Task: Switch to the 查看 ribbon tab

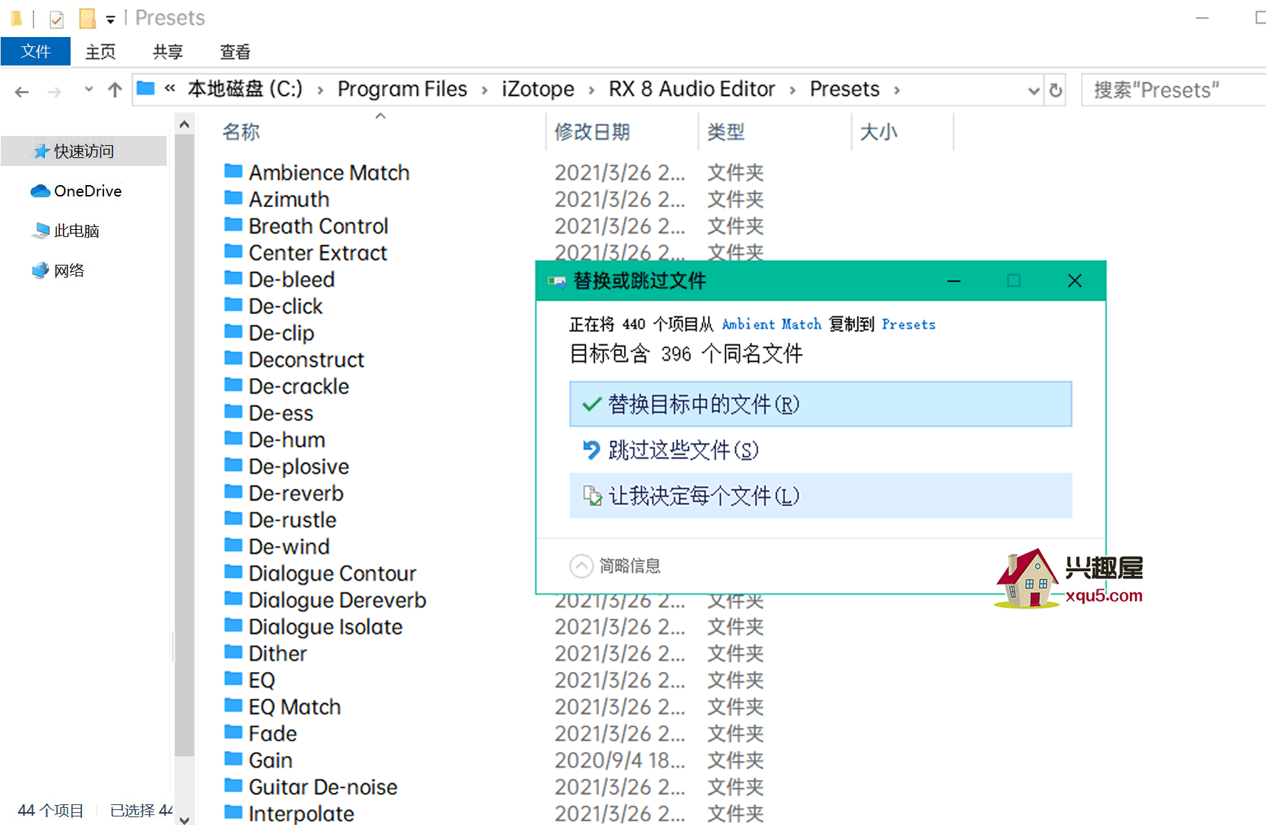Action: tap(235, 51)
